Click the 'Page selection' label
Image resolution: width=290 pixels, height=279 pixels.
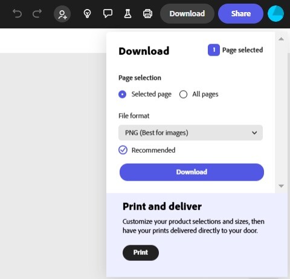pyautogui.click(x=140, y=78)
